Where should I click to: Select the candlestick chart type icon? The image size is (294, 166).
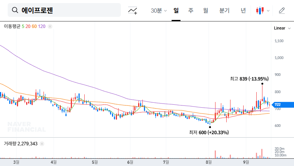[x=260, y=10]
